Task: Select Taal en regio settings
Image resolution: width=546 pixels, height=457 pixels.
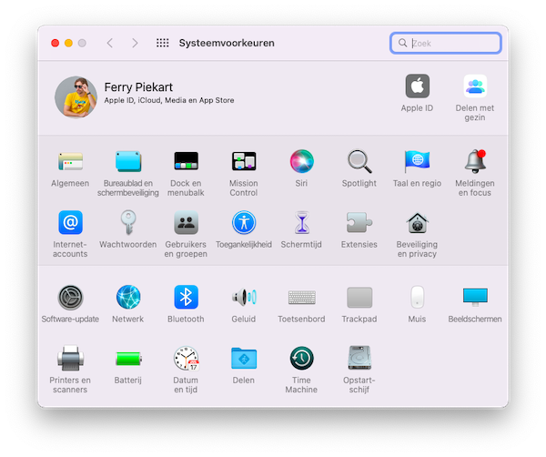Action: click(x=417, y=161)
